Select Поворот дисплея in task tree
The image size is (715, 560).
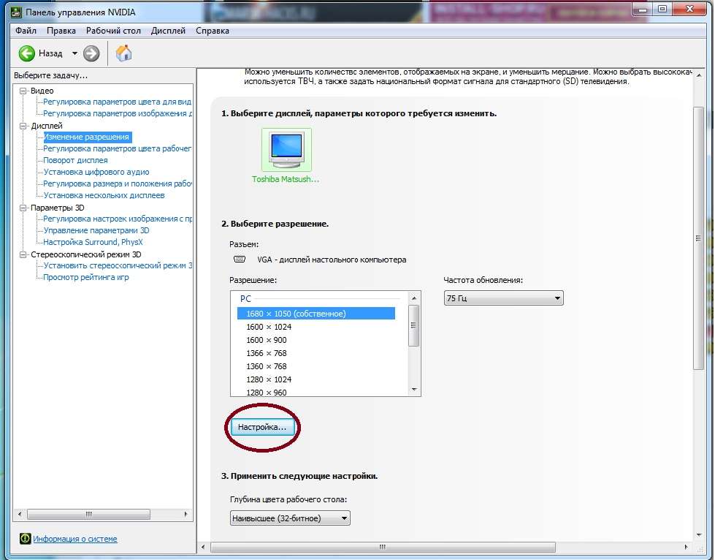(x=75, y=160)
